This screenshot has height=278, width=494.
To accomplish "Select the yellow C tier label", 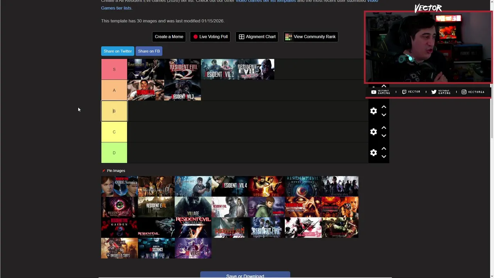I will tap(114, 132).
